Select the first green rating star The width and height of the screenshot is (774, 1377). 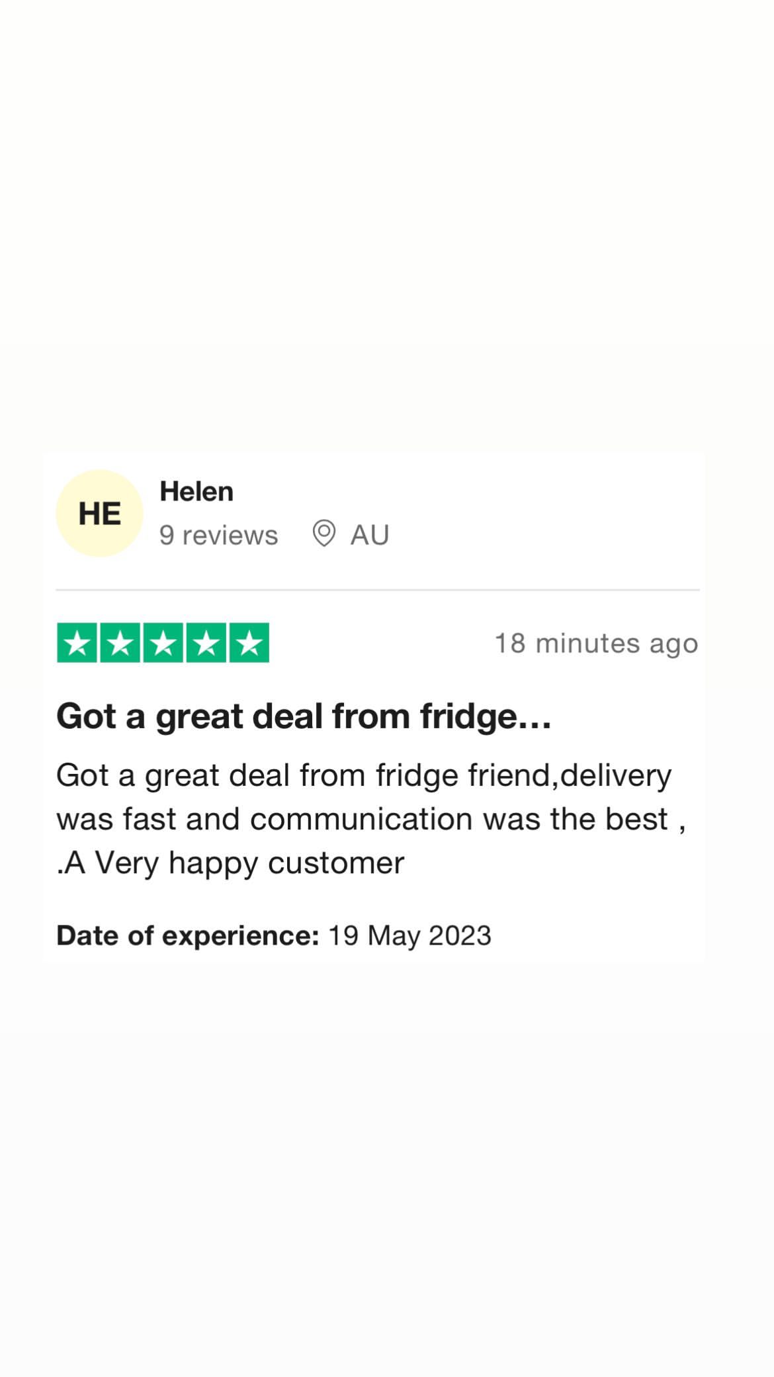77,643
